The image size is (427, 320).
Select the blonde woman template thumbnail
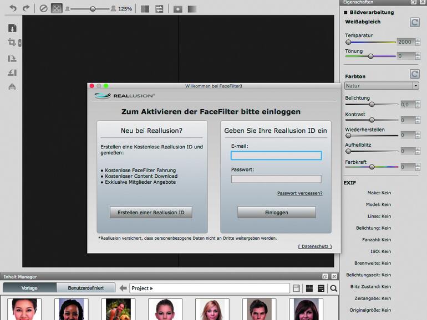212,309
